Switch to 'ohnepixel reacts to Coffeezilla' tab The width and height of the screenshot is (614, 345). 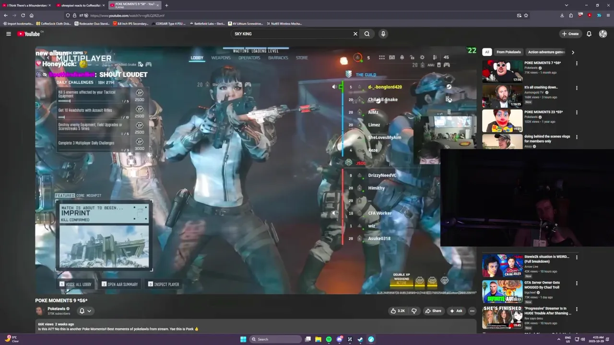(x=80, y=5)
